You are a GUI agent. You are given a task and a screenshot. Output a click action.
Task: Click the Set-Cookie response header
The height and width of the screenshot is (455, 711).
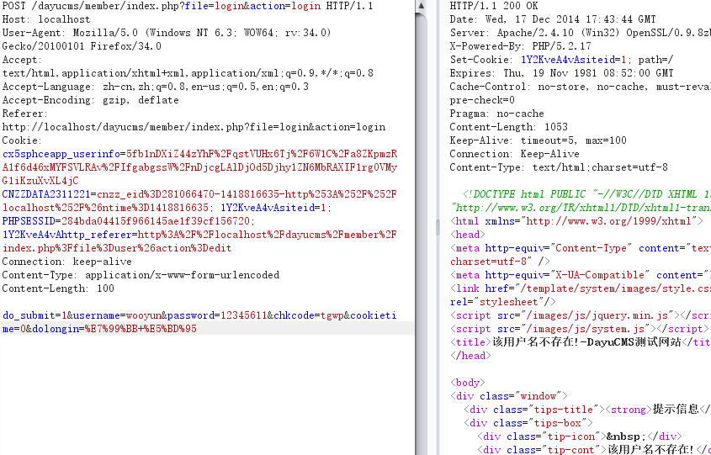tap(562, 60)
